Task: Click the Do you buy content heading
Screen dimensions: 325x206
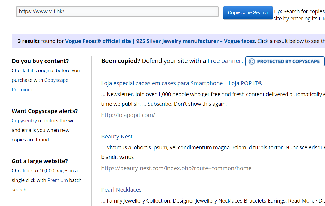Action: (x=40, y=61)
